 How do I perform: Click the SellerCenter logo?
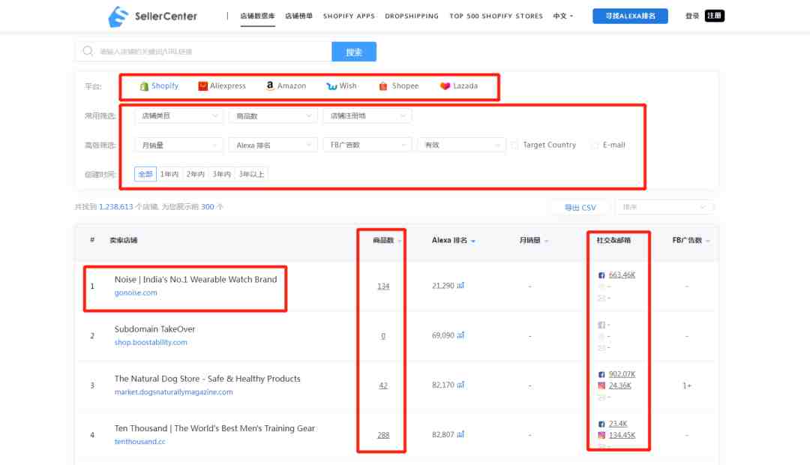153,16
